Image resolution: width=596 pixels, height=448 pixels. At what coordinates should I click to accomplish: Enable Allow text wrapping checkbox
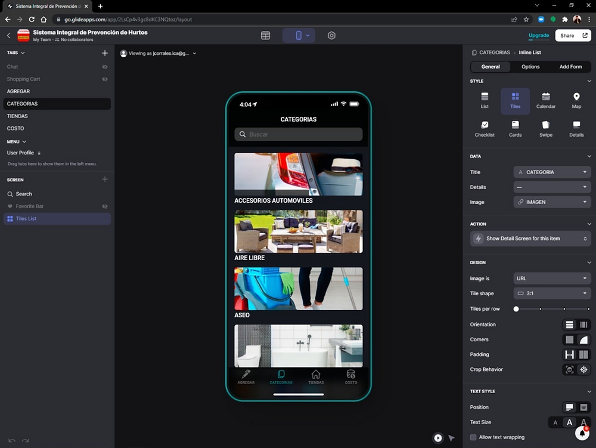(473, 437)
